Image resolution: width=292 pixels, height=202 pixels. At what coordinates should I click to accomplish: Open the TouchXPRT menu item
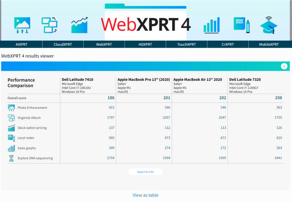click(186, 44)
